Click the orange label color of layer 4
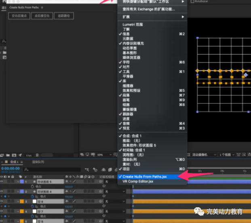The width and height of the screenshot is (251, 223). point(22,211)
